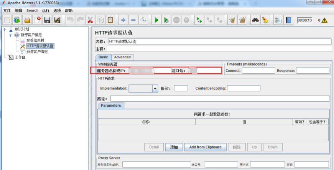Click the Clear All results icon
This screenshot has width=334, height=170.
242,20
